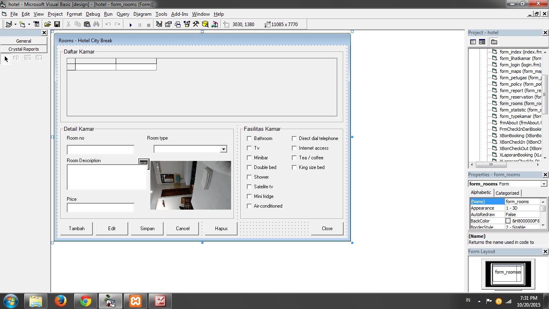The image size is (549, 309).
Task: Tick the Air-conditioned checkbox
Action: (x=250, y=206)
